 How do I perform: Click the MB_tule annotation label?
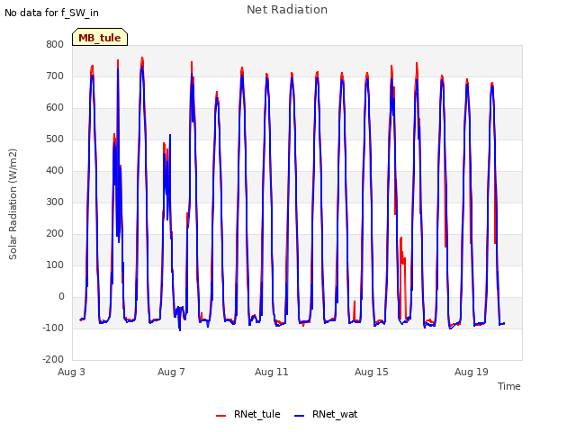pos(100,38)
